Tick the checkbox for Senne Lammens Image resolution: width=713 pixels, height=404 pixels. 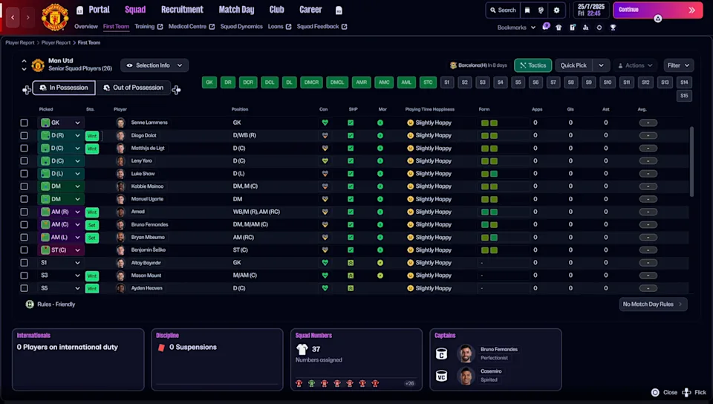pyautogui.click(x=24, y=123)
